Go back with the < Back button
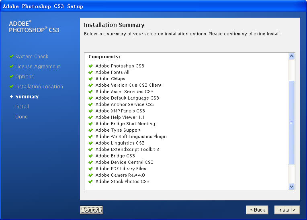 257,210
